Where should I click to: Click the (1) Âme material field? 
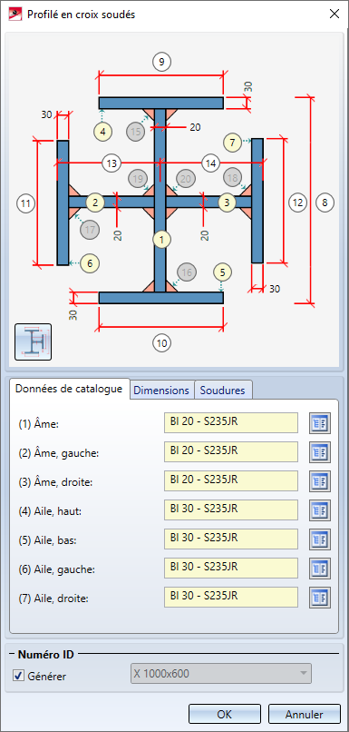[x=231, y=423]
